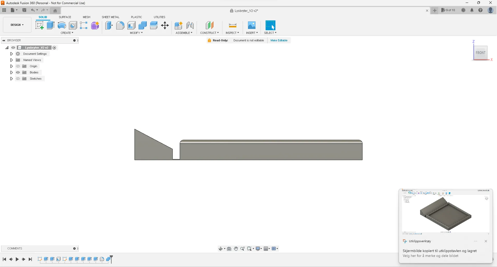Open the SHEET METAL tab
The width and height of the screenshot is (497, 267).
point(110,17)
